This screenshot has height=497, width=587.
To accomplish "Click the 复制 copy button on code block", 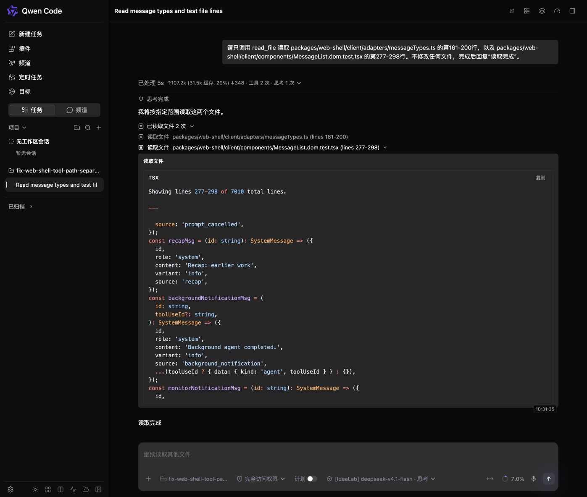I will (540, 178).
